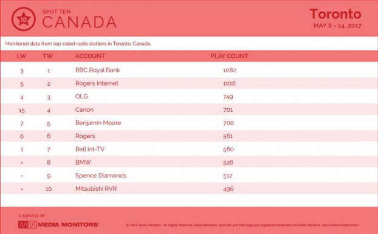Image resolution: width=378 pixels, height=234 pixels.
Task: Click the Toronto city title
Action: pos(335,14)
